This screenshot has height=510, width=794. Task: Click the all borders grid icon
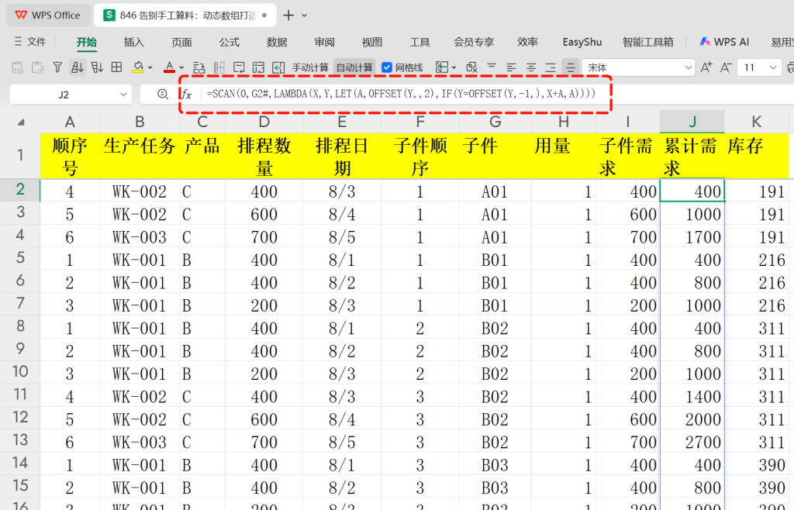(117, 67)
